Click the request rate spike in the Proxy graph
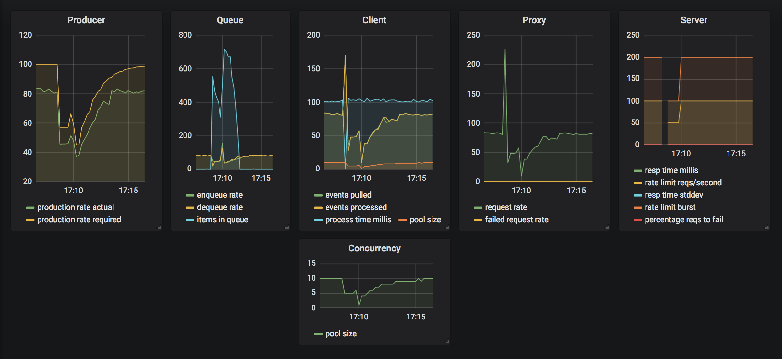 coord(505,50)
